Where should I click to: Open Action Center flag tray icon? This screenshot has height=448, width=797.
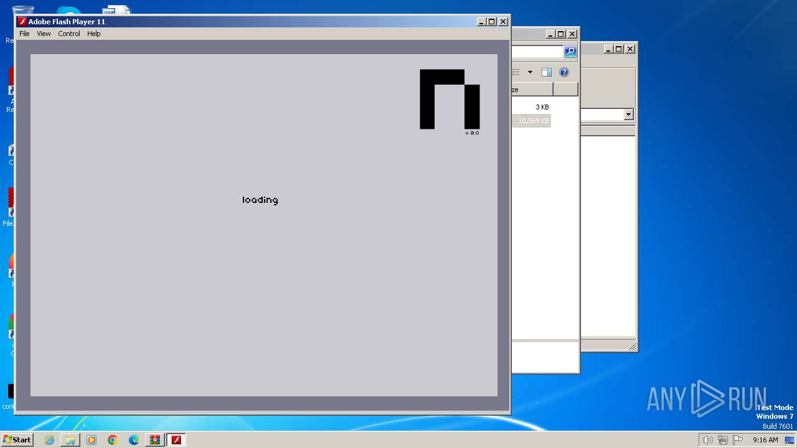tap(738, 440)
